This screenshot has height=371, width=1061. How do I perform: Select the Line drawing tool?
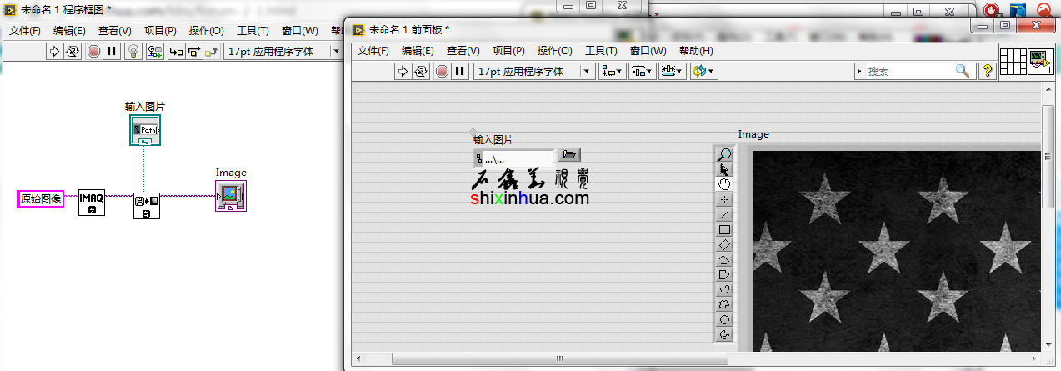click(724, 215)
